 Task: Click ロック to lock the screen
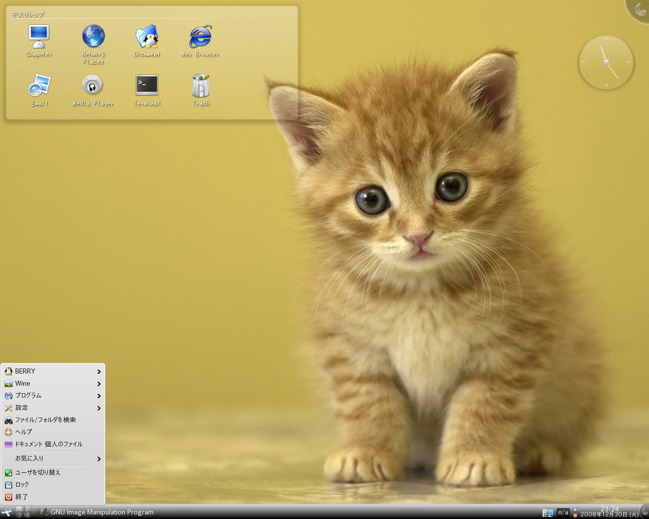pyautogui.click(x=53, y=485)
